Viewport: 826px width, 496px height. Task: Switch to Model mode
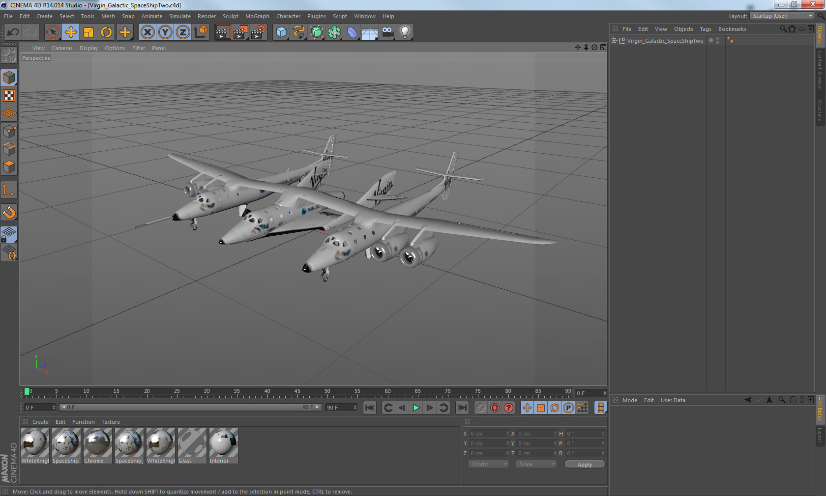9,78
